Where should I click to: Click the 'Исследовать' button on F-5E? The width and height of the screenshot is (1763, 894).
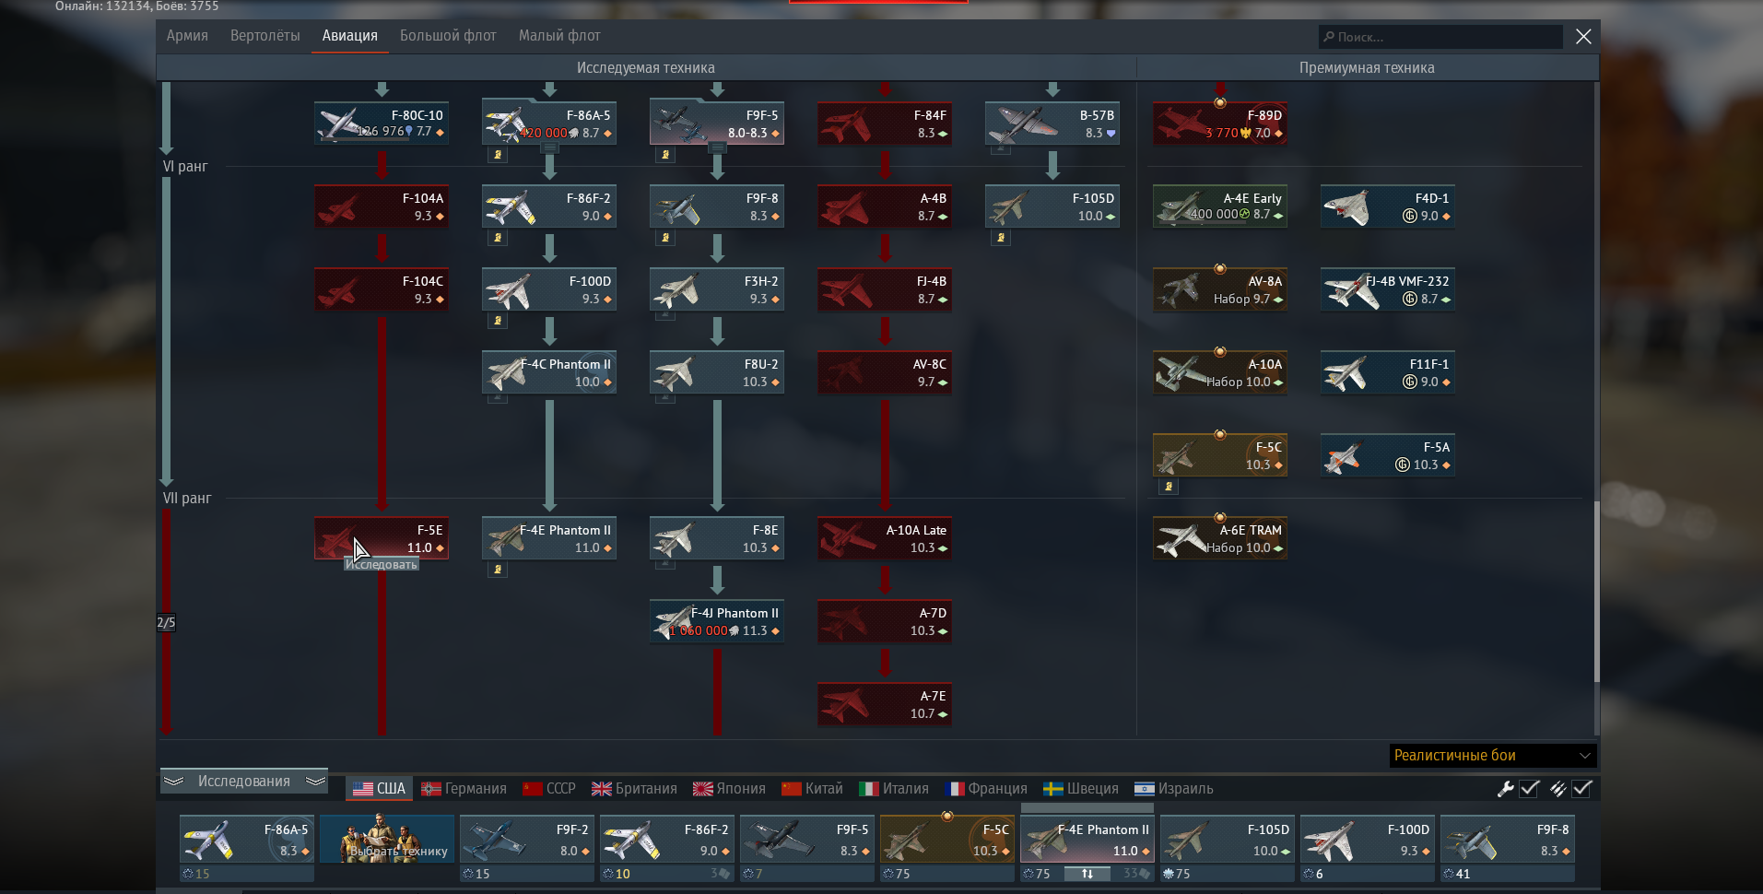point(382,565)
